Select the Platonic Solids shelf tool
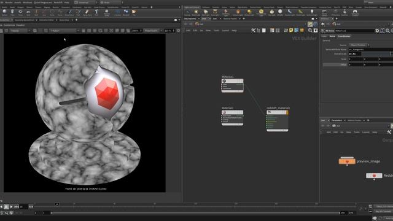 point(106,12)
